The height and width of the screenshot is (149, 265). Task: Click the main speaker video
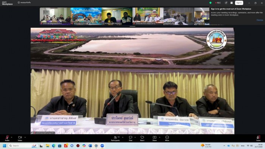coord(132,81)
